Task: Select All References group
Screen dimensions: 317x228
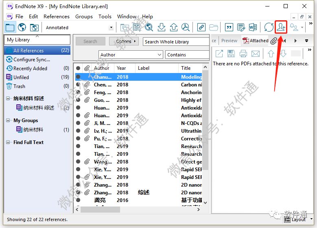Action: click(x=37, y=50)
